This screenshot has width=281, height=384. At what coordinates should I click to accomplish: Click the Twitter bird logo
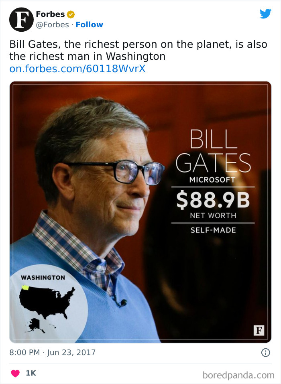pyautogui.click(x=265, y=14)
